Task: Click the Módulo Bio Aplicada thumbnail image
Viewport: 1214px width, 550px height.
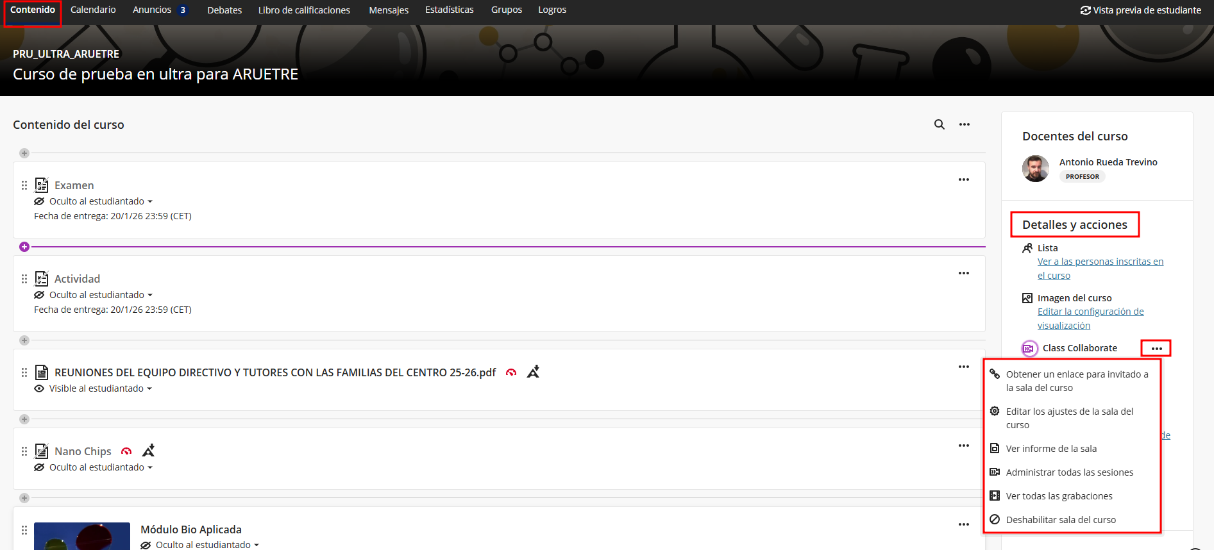Action: coord(82,537)
